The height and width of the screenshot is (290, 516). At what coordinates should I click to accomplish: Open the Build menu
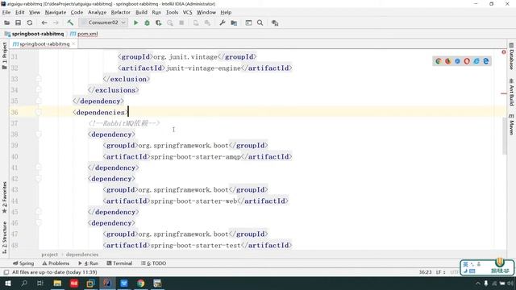point(141,12)
